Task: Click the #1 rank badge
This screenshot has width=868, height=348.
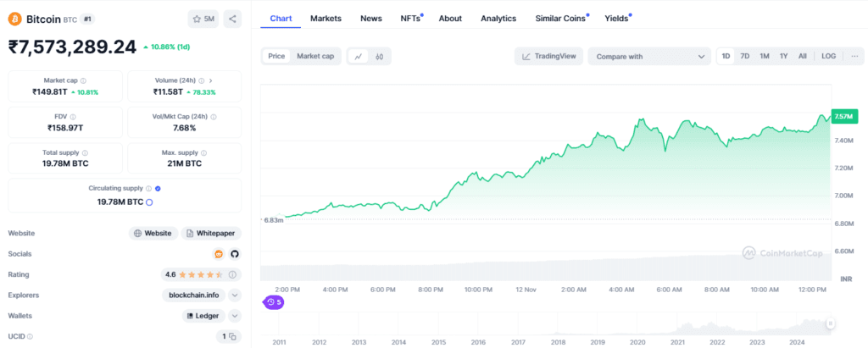Action: tap(87, 19)
